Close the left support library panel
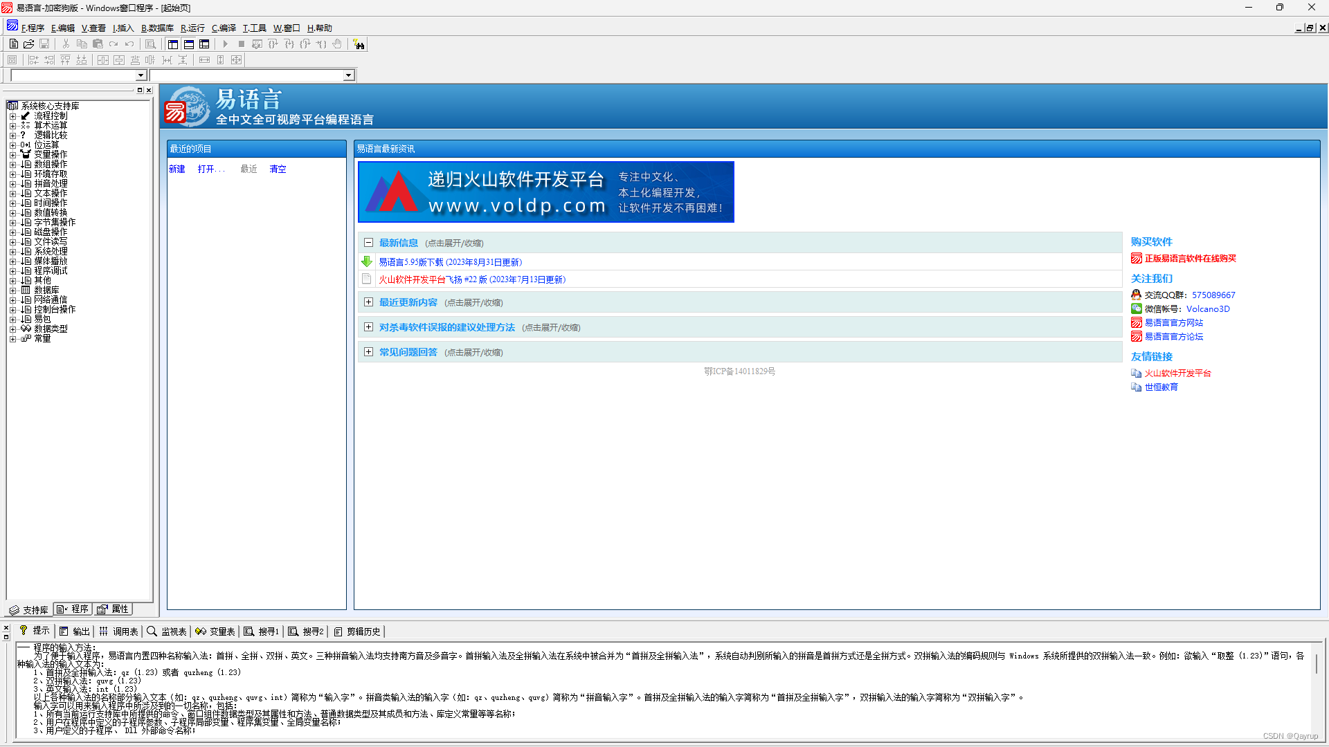 pyautogui.click(x=149, y=90)
